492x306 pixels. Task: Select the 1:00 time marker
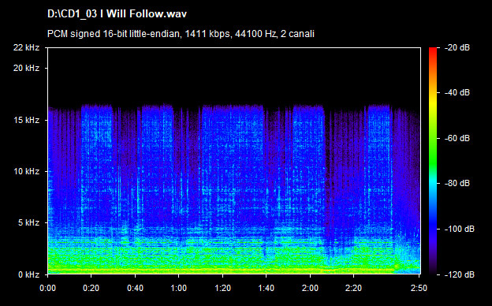(x=179, y=288)
